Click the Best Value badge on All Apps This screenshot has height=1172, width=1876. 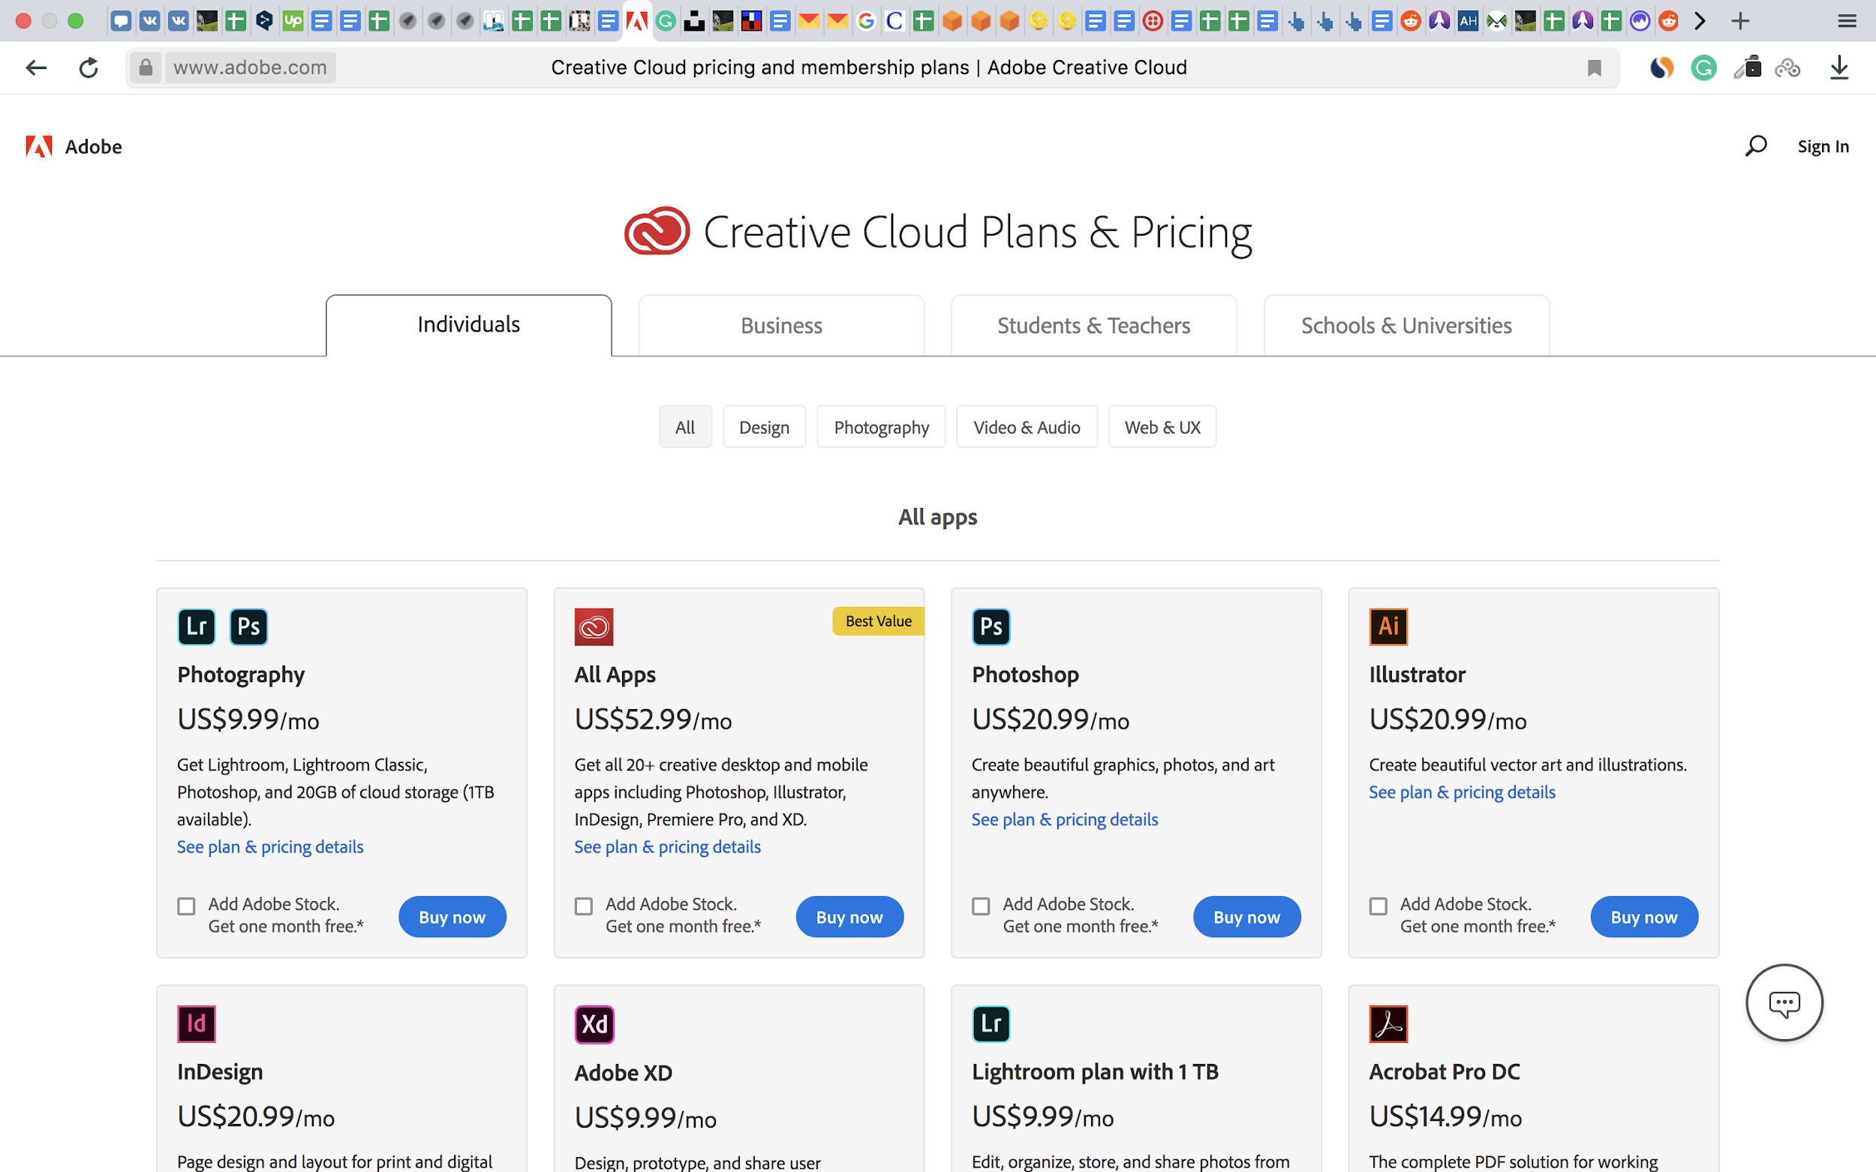[878, 621]
